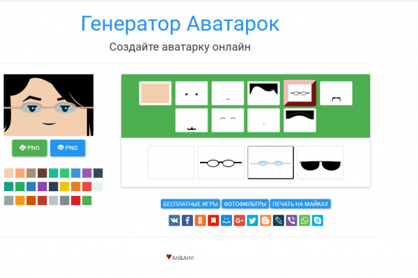Click the Генератор Аватарок title

(x=180, y=24)
